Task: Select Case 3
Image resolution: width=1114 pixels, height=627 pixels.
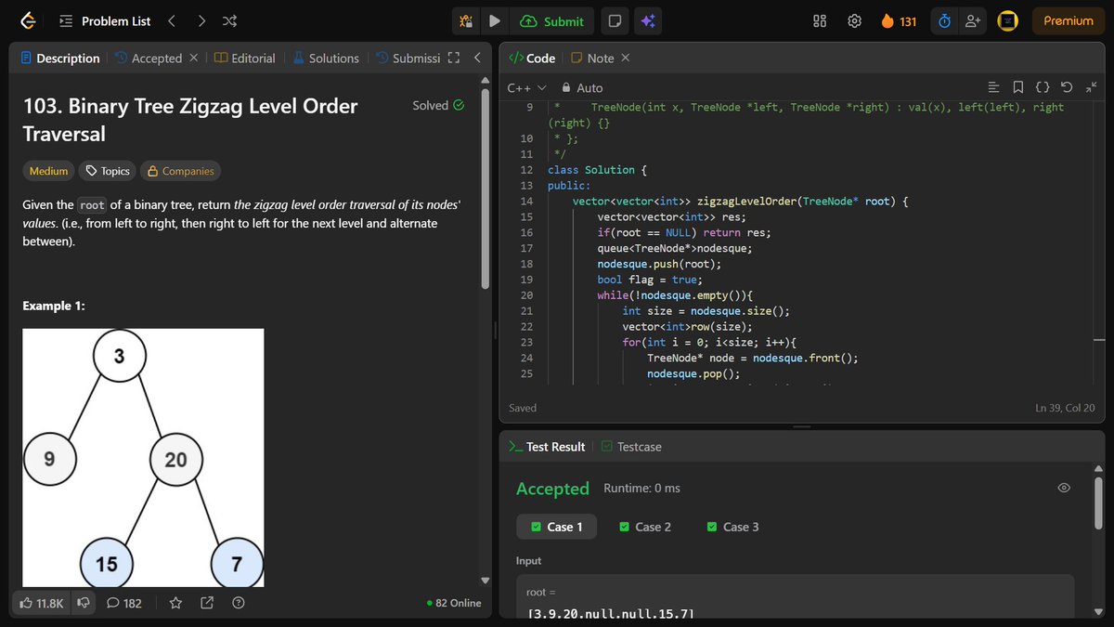Action: (x=732, y=527)
